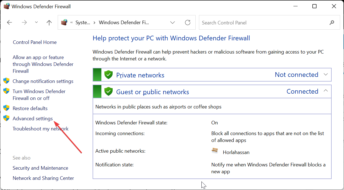Click the Restore defaults link
This screenshot has width=344, height=190.
point(30,108)
